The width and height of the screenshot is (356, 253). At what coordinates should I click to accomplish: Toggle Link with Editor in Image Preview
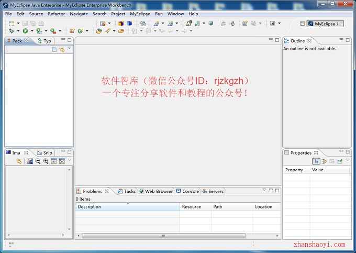tap(19, 161)
